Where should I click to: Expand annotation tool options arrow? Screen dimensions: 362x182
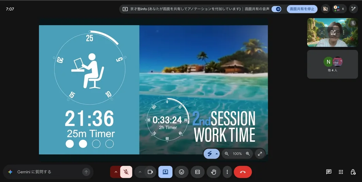point(217,154)
